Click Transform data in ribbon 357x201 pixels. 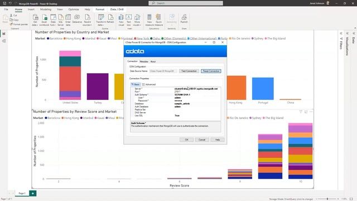[x=101, y=20]
